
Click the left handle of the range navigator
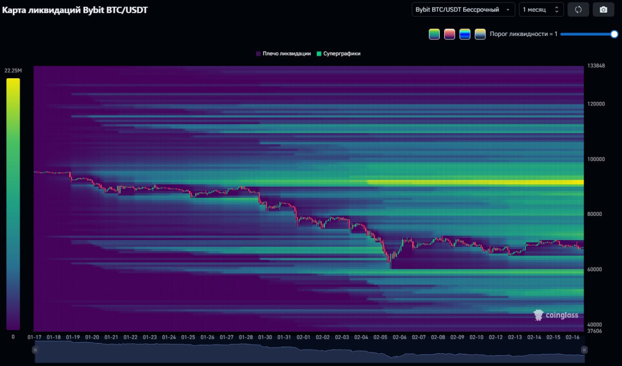click(35, 349)
